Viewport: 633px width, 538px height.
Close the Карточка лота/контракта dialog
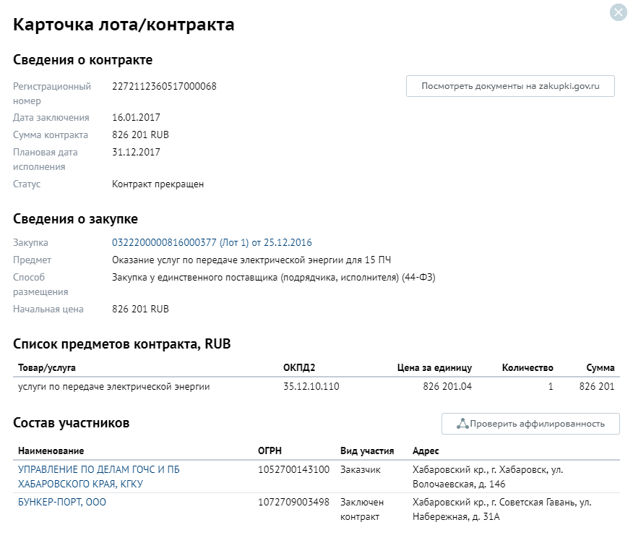click(618, 12)
